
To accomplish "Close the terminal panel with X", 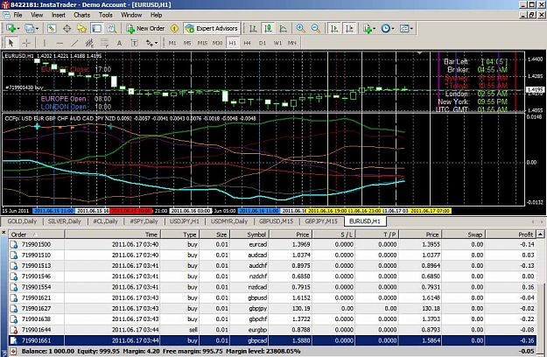I will (4, 233).
